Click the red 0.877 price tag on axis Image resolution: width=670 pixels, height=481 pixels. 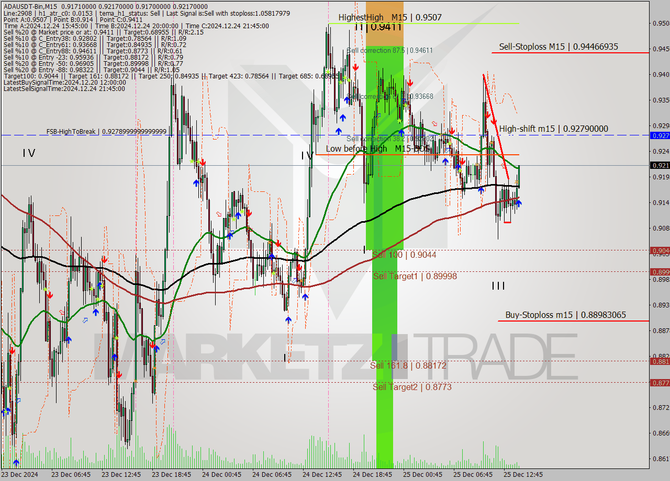[660, 383]
